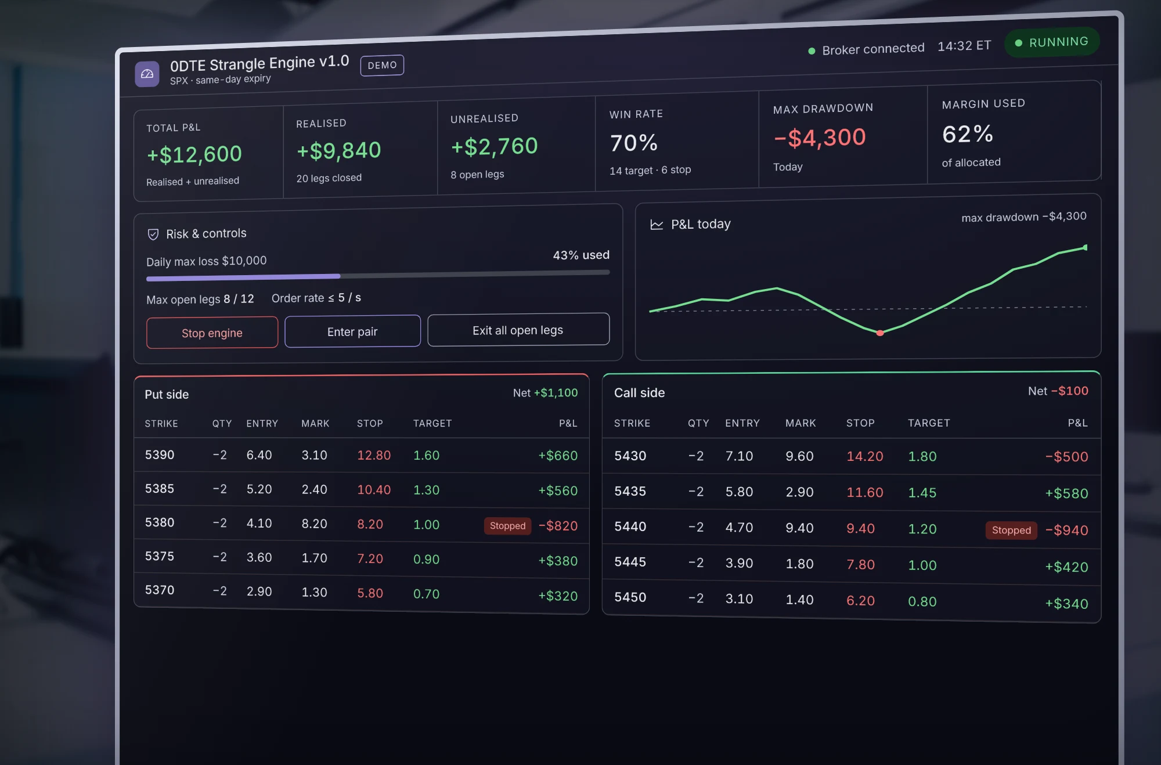Image resolution: width=1161 pixels, height=765 pixels.
Task: Click the Max open legs 8 / 12 text
Action: click(x=200, y=299)
